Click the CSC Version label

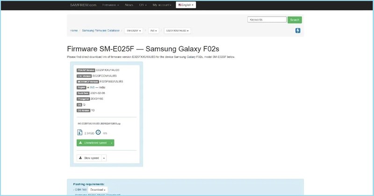point(84,76)
